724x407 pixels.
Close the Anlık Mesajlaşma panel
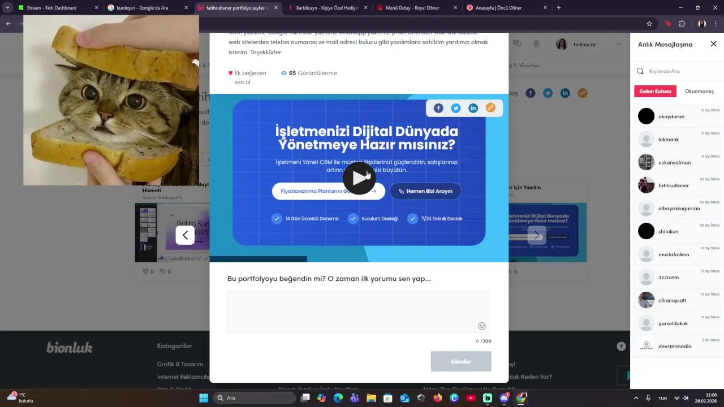coord(713,44)
